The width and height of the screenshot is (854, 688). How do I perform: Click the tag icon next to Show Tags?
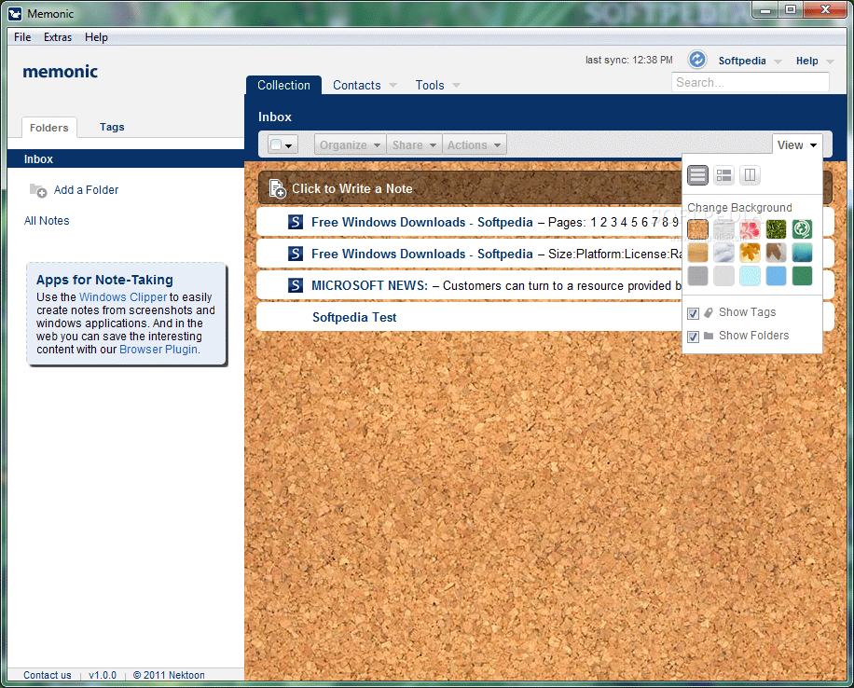coord(709,312)
